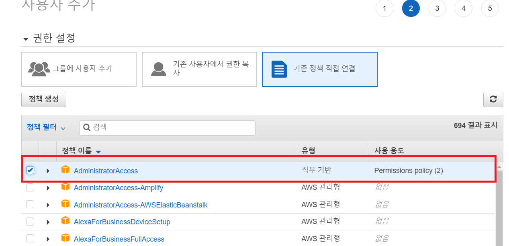Sort by 정책 이름 column arrow

[x=98, y=152]
